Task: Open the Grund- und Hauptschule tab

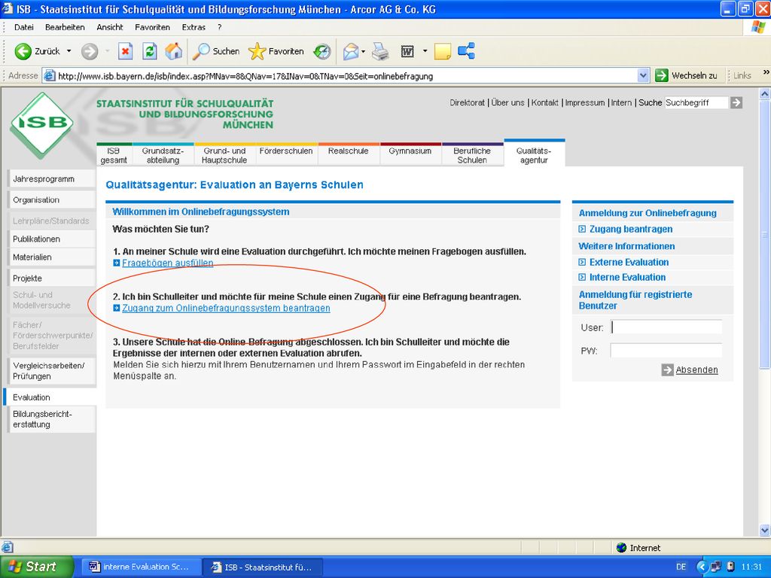Action: [x=224, y=154]
